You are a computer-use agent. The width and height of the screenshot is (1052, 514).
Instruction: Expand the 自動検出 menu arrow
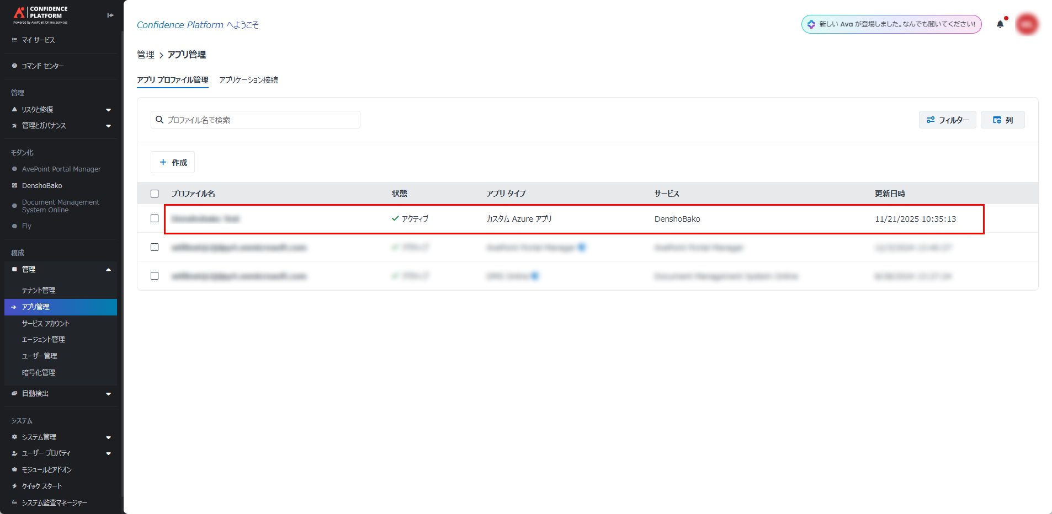(108, 394)
